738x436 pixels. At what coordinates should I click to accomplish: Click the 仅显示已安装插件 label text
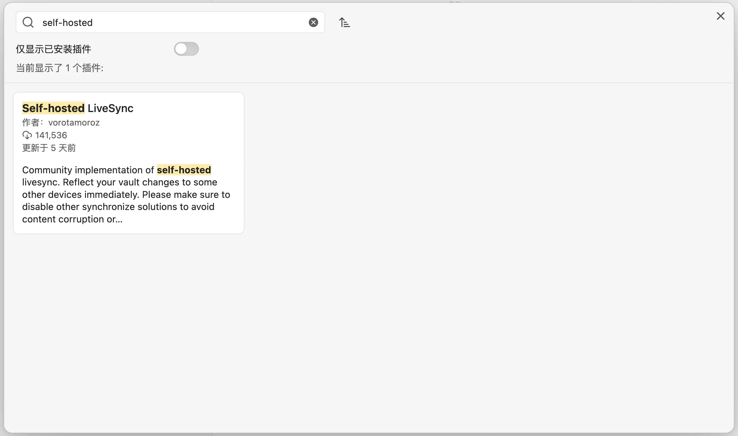pos(53,49)
